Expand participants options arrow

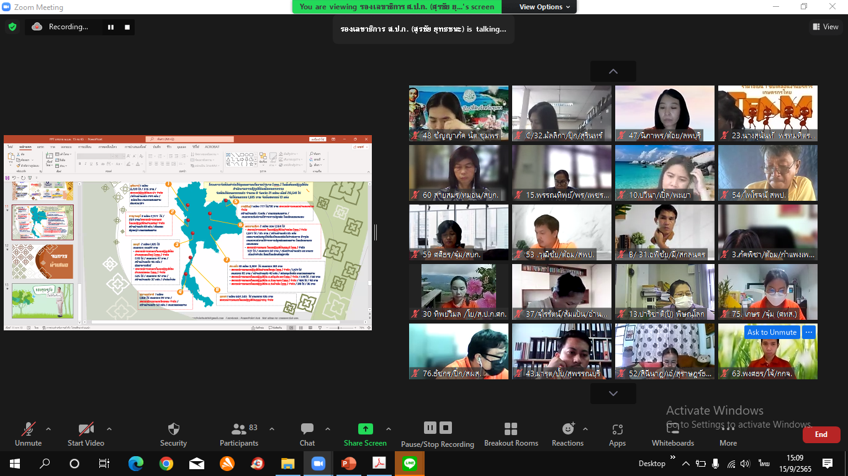point(271,429)
